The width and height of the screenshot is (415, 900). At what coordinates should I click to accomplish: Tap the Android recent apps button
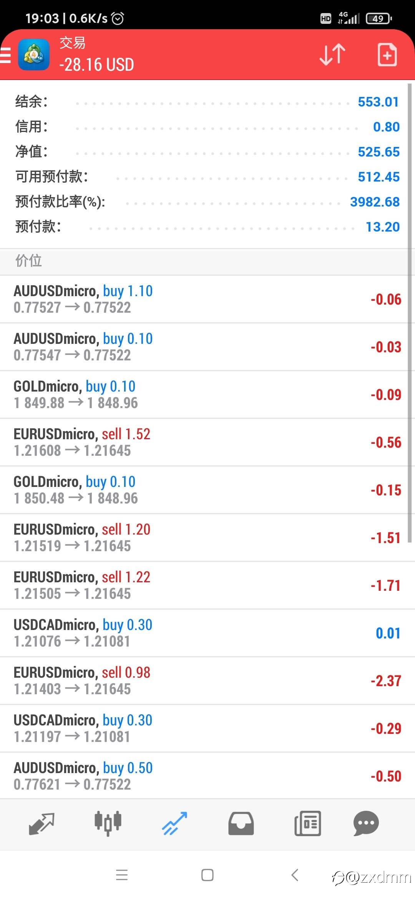(122, 875)
